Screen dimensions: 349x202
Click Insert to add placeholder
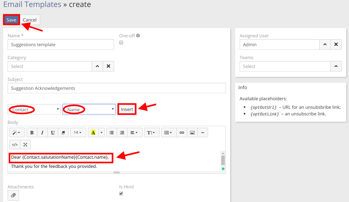pos(127,109)
